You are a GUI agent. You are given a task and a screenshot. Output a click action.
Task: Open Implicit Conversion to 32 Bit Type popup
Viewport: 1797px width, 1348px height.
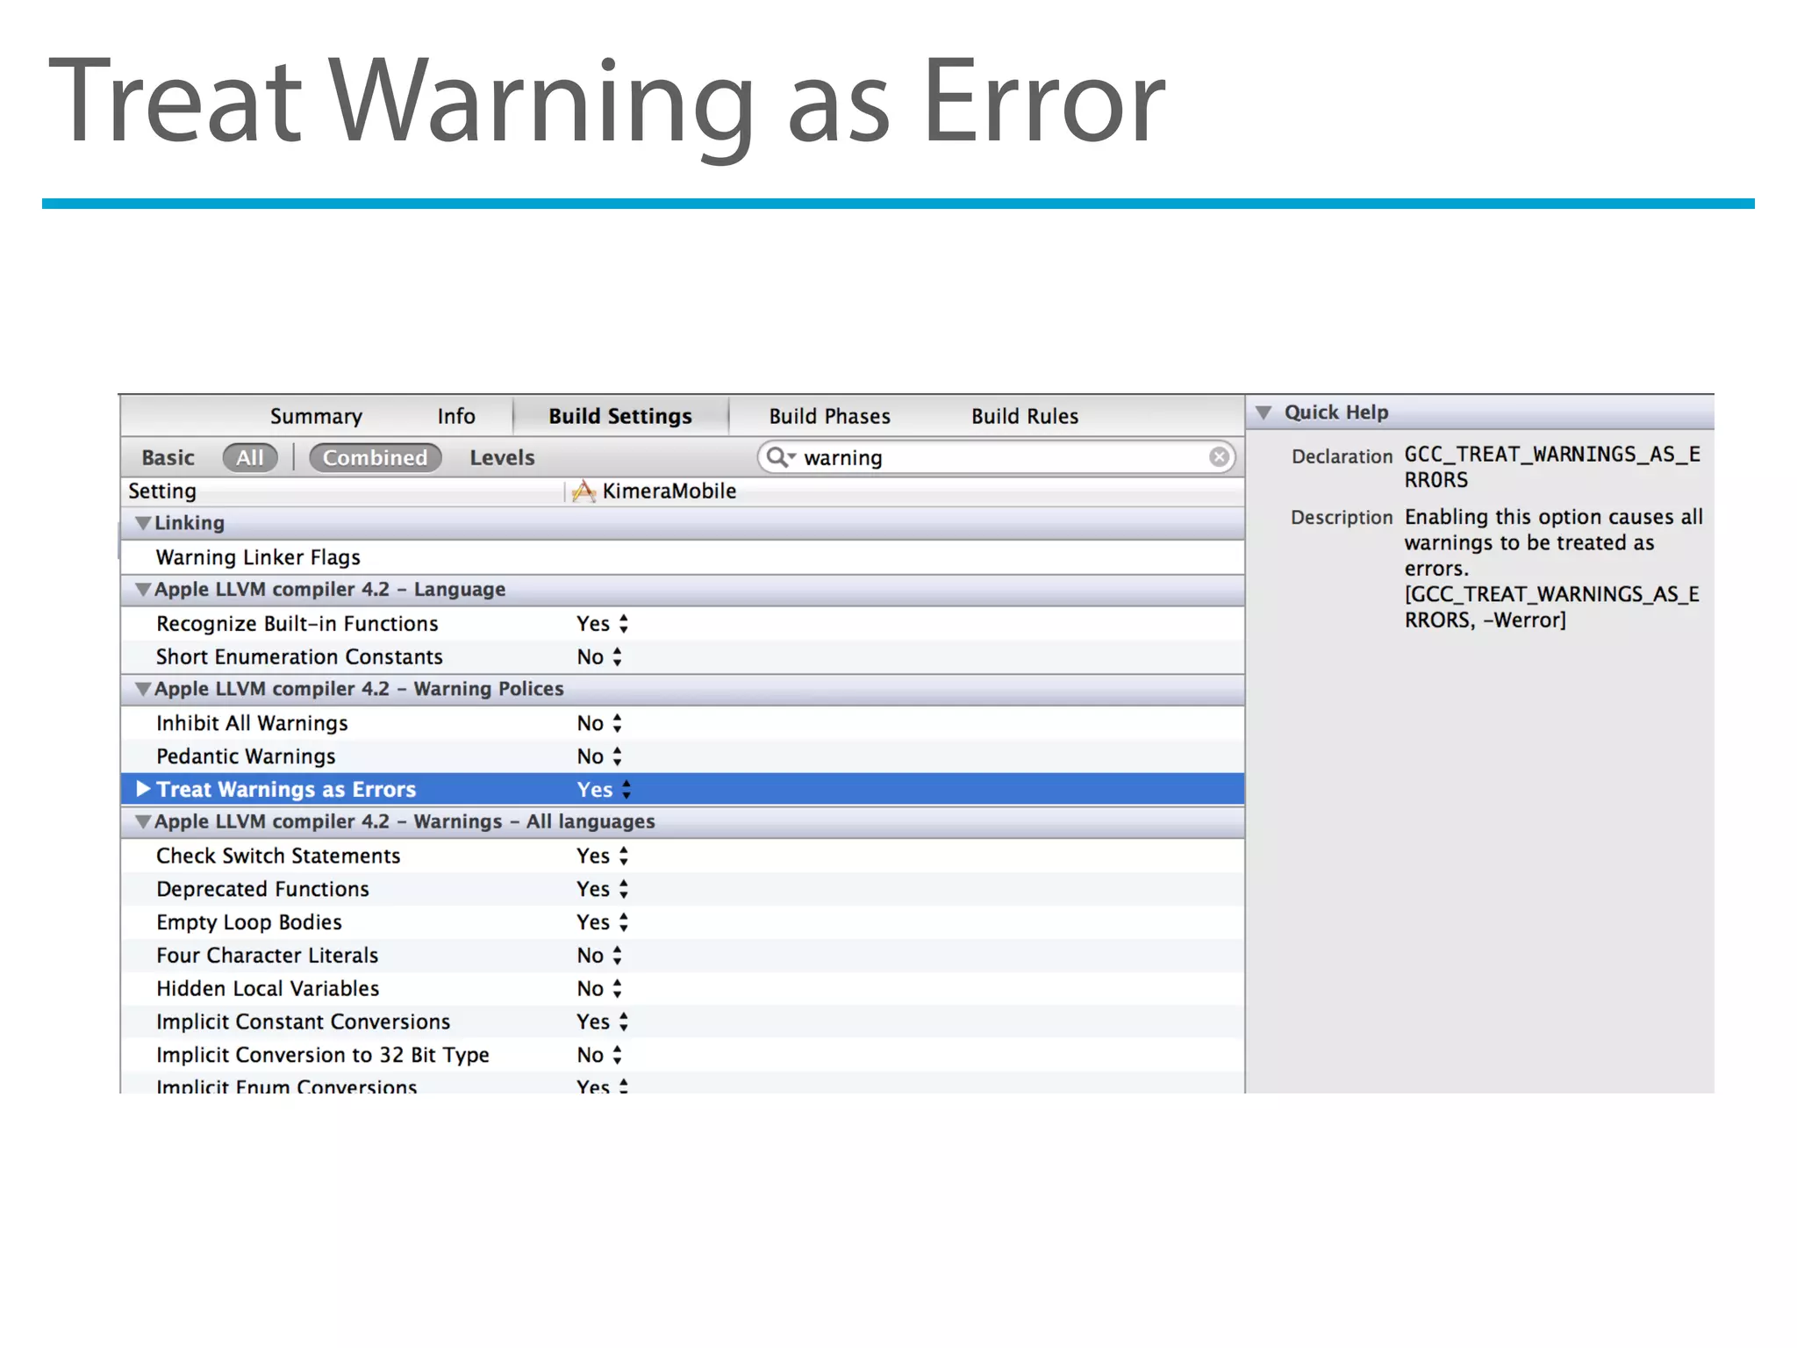point(600,1055)
